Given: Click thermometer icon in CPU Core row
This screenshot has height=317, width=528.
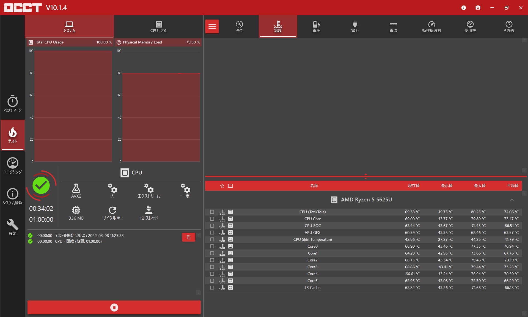Looking at the screenshot, I should click(x=222, y=219).
